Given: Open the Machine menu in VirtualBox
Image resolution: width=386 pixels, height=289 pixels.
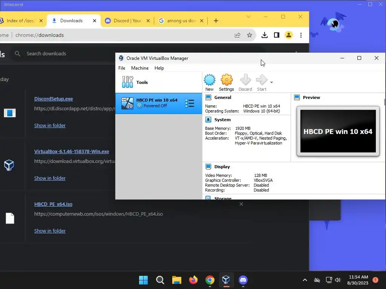Looking at the screenshot, I should pos(140,68).
